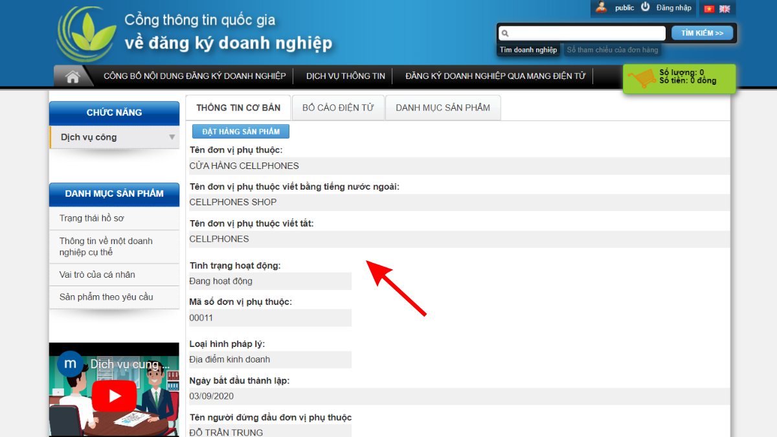
Task: Open the DỊCH VỤ THÔNG TIN menu
Action: tap(346, 76)
